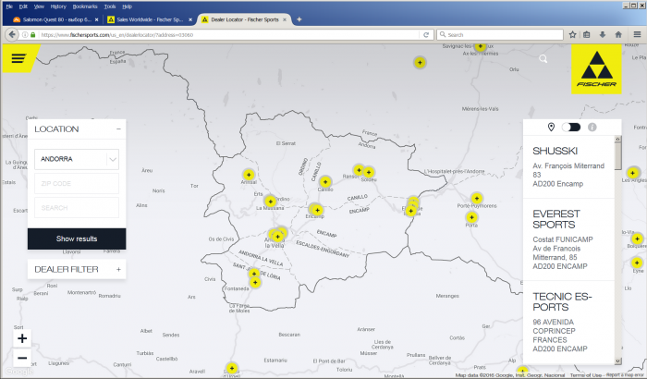647x379 pixels.
Task: Collapse the LOCATION panel
Action: 118,129
